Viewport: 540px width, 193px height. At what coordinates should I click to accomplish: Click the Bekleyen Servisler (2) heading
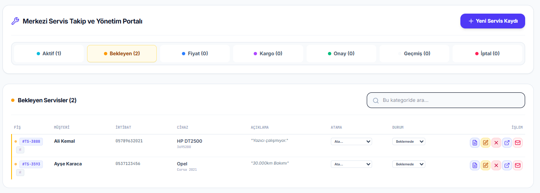47,100
